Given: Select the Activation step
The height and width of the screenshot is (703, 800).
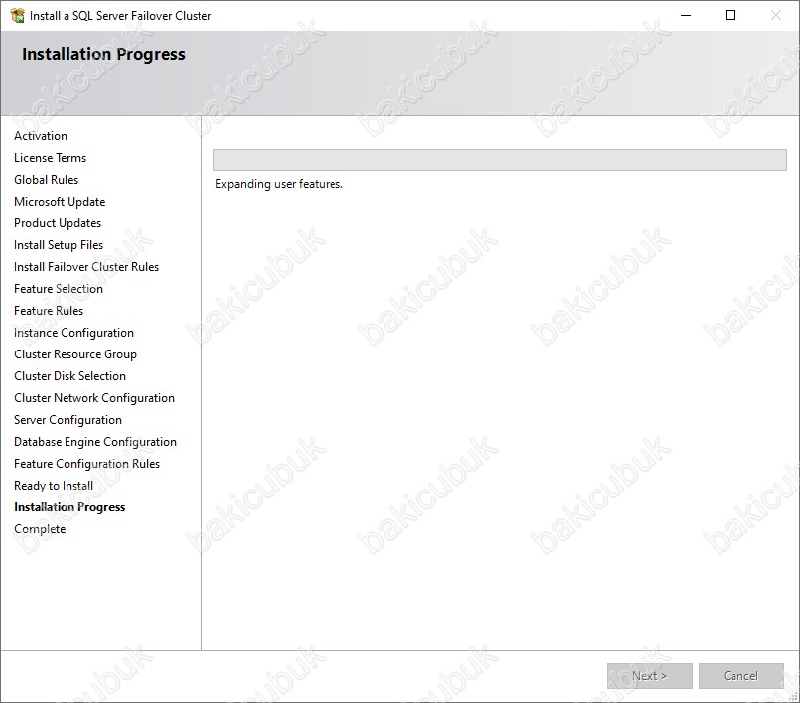Looking at the screenshot, I should click(41, 136).
